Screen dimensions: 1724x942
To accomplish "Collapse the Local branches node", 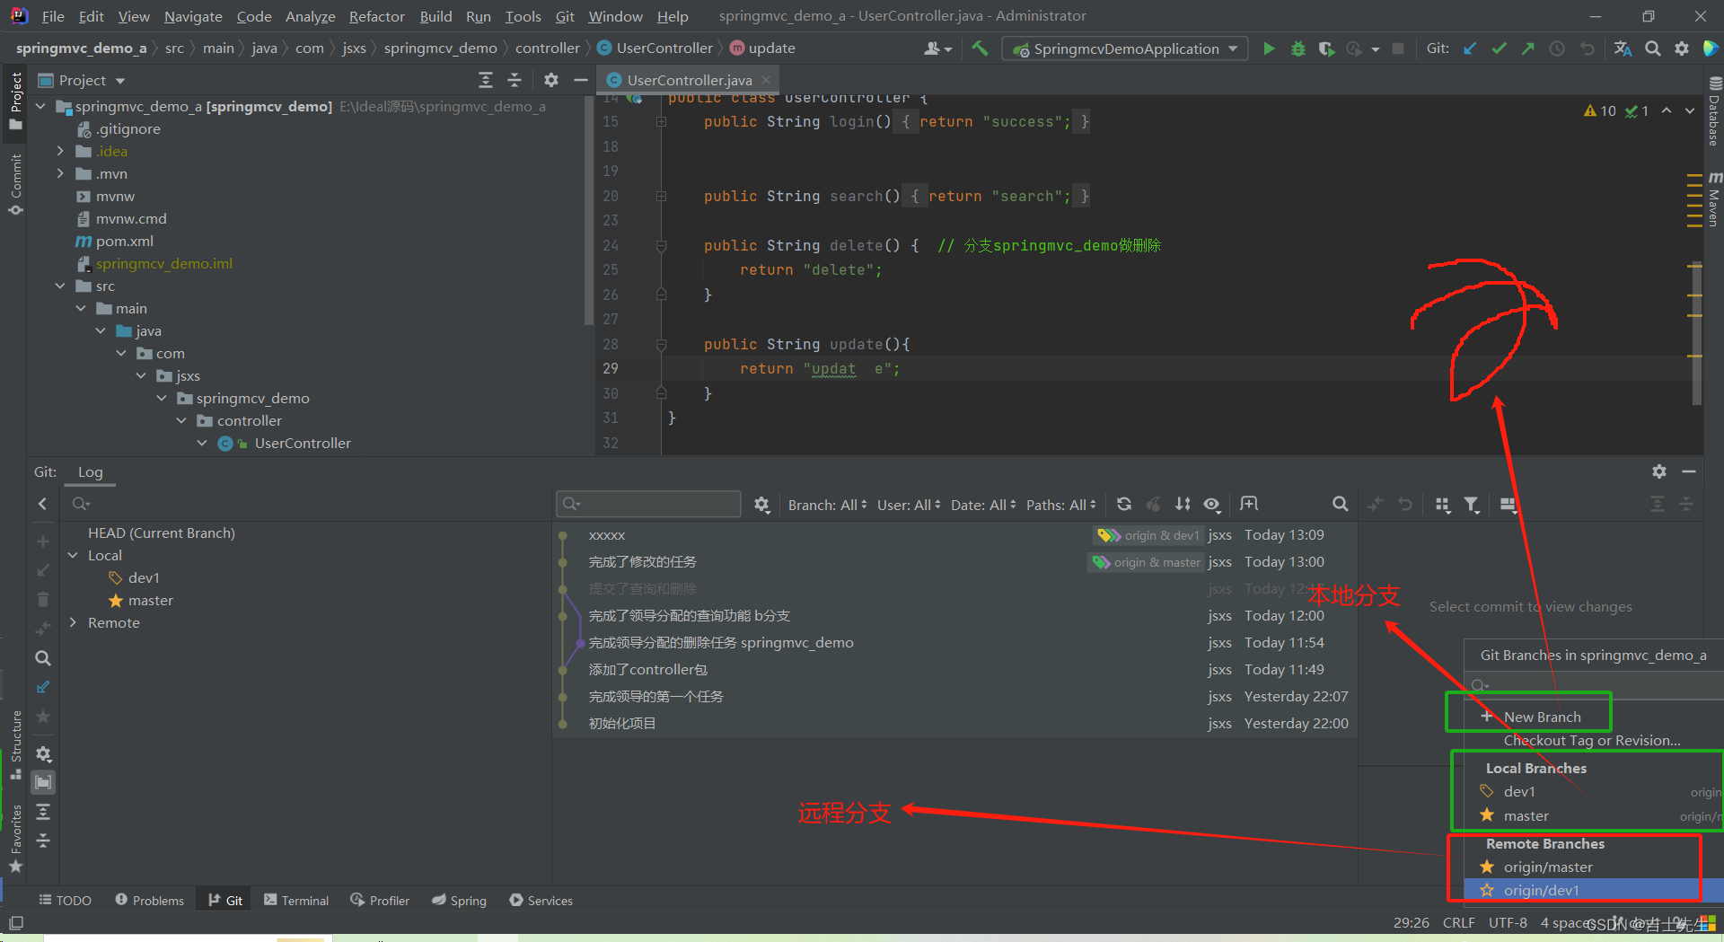I will (74, 555).
